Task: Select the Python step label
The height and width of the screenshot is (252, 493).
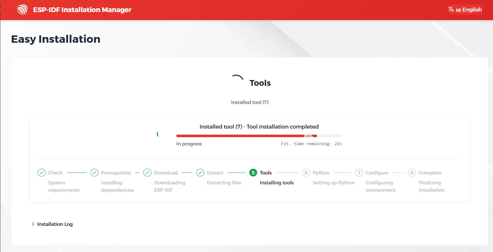Action: [321, 173]
